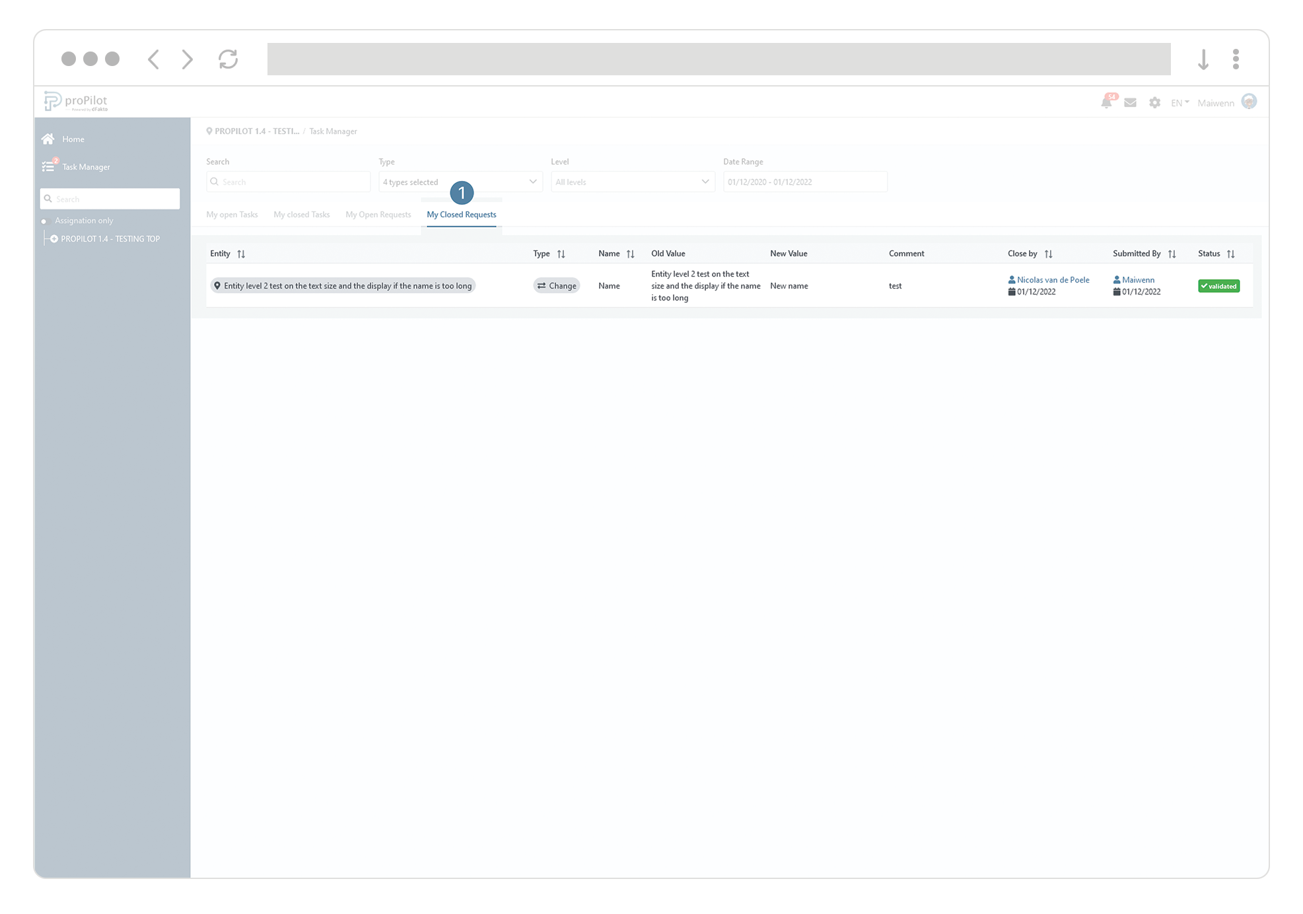Image resolution: width=1303 pixels, height=914 pixels.
Task: Open the EN language dropdown
Action: pyautogui.click(x=1180, y=102)
